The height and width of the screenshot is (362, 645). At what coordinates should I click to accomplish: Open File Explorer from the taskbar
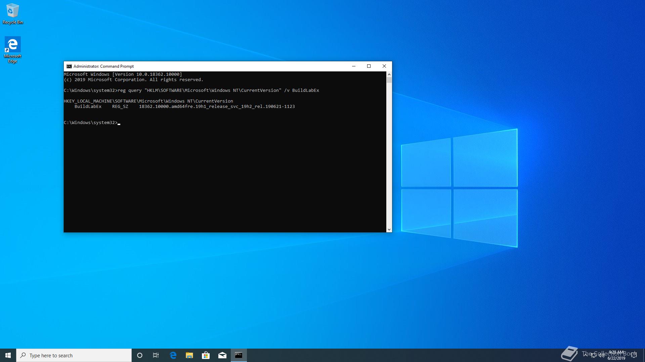(x=189, y=355)
